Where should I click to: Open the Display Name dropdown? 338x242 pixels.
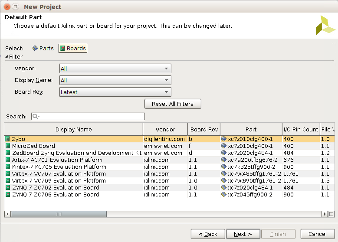pyautogui.click(x=115, y=80)
